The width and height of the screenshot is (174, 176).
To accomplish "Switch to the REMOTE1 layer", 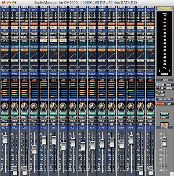I will 169,84.
